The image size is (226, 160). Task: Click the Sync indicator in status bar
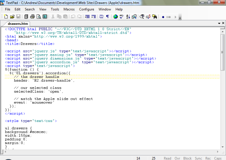(199, 158)
